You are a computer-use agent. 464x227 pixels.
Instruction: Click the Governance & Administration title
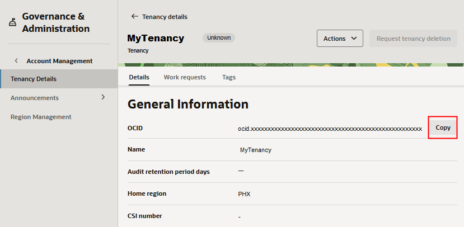pos(55,22)
